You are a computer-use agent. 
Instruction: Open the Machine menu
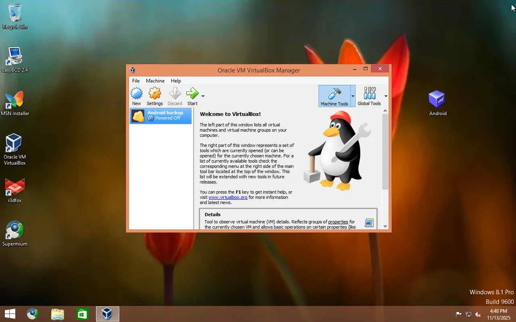(x=155, y=80)
